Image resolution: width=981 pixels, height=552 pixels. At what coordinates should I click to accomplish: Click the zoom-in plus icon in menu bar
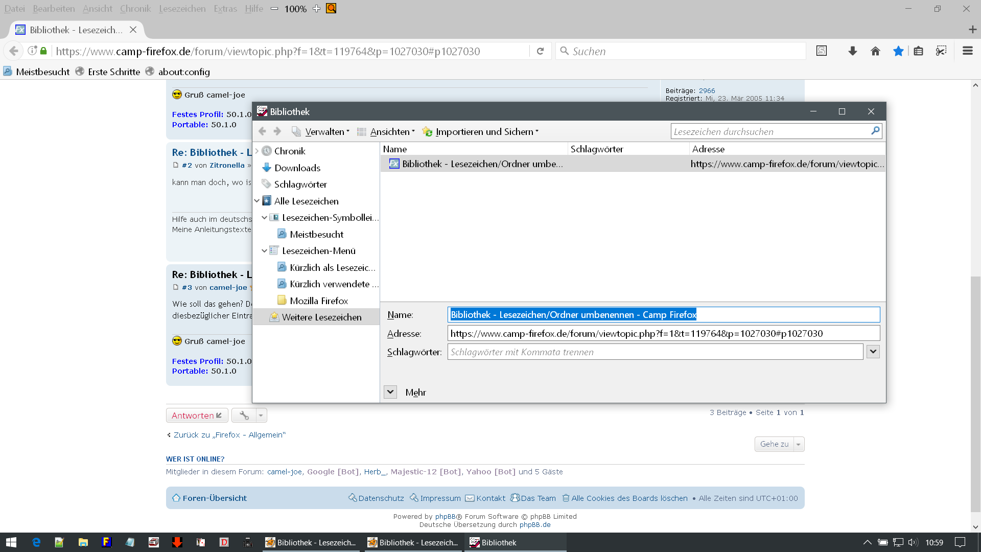point(316,9)
